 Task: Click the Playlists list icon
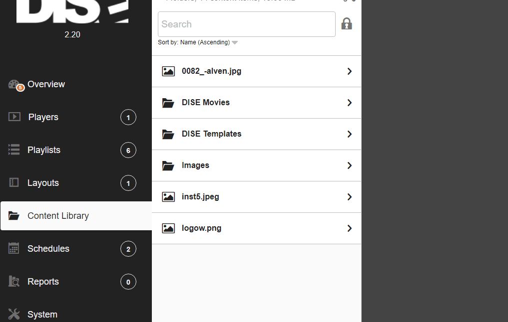(14, 150)
